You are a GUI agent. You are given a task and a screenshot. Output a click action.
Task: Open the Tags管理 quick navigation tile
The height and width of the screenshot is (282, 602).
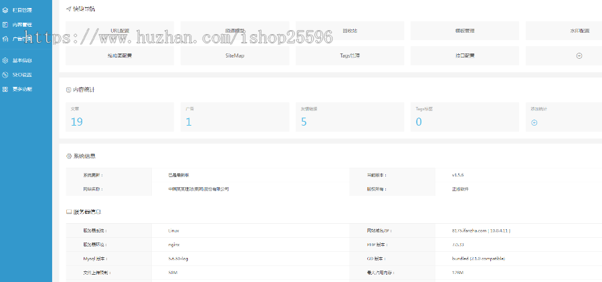[x=350, y=55]
